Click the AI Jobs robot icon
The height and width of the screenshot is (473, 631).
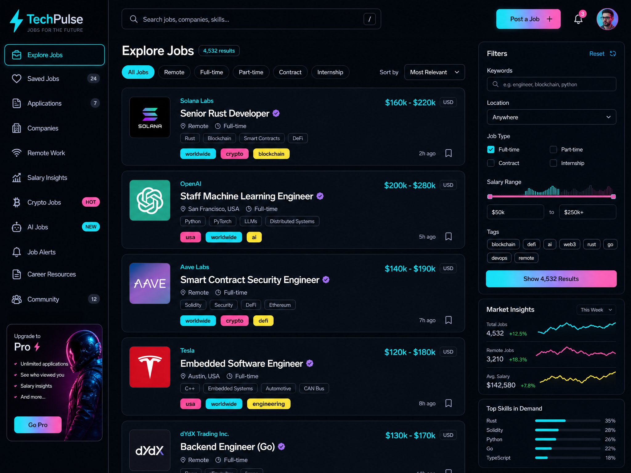[x=17, y=227]
